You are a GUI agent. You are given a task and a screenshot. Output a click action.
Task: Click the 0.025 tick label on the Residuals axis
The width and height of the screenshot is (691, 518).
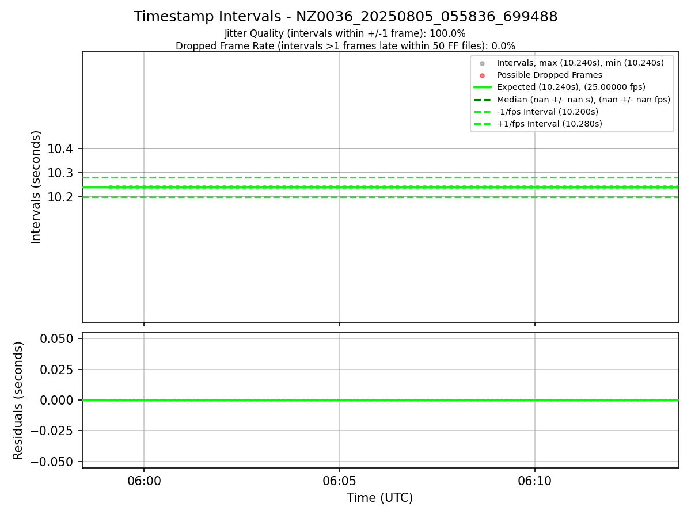[x=56, y=370]
